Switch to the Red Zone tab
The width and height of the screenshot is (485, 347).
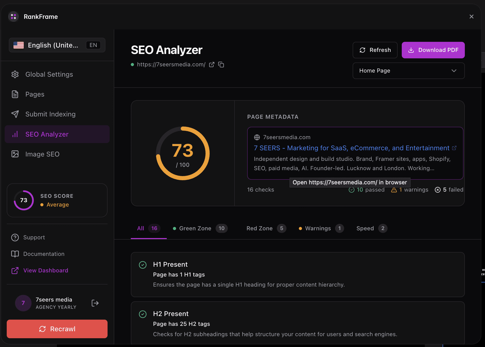point(266,228)
